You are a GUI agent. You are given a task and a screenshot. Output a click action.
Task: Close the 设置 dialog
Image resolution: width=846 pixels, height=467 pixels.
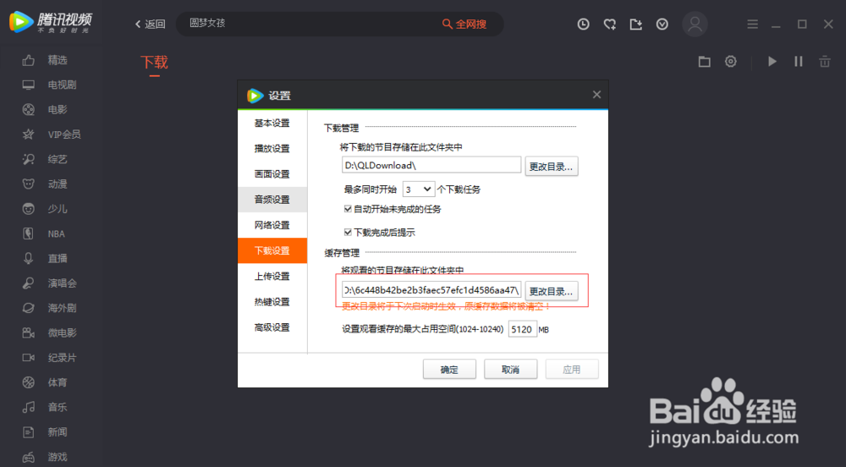pyautogui.click(x=596, y=95)
